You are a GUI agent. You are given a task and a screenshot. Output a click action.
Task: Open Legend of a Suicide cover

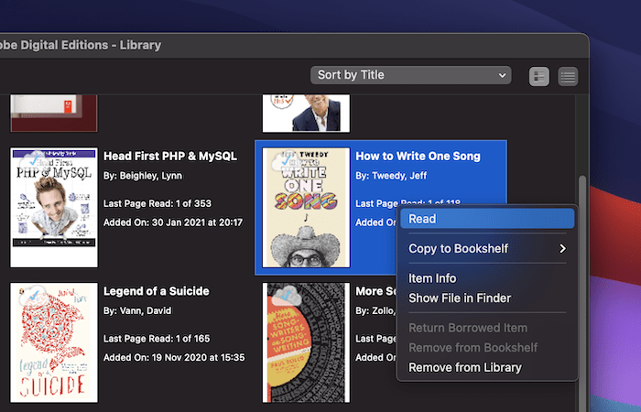[x=54, y=342]
